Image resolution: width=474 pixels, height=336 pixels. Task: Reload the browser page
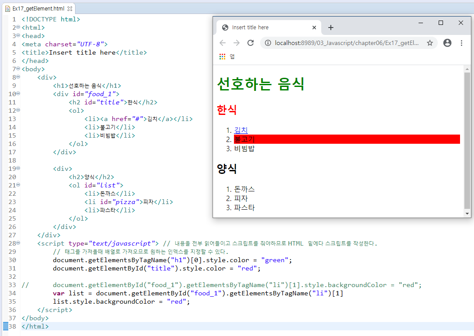[251, 43]
